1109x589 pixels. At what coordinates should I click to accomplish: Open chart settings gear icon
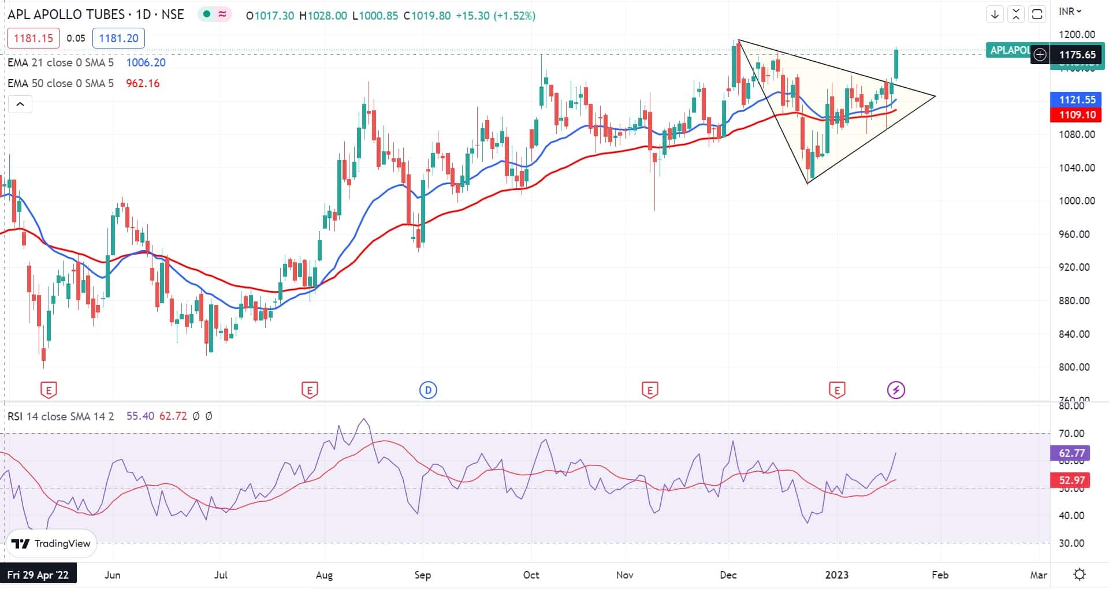tap(1079, 575)
